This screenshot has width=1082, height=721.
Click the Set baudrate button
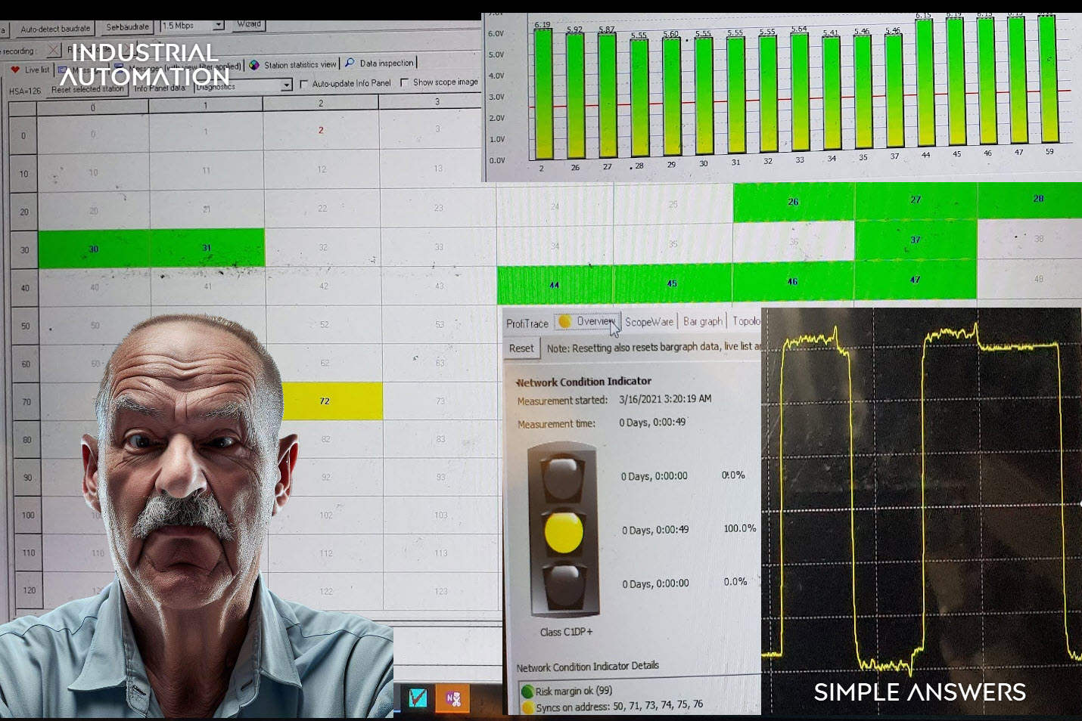pyautogui.click(x=127, y=27)
